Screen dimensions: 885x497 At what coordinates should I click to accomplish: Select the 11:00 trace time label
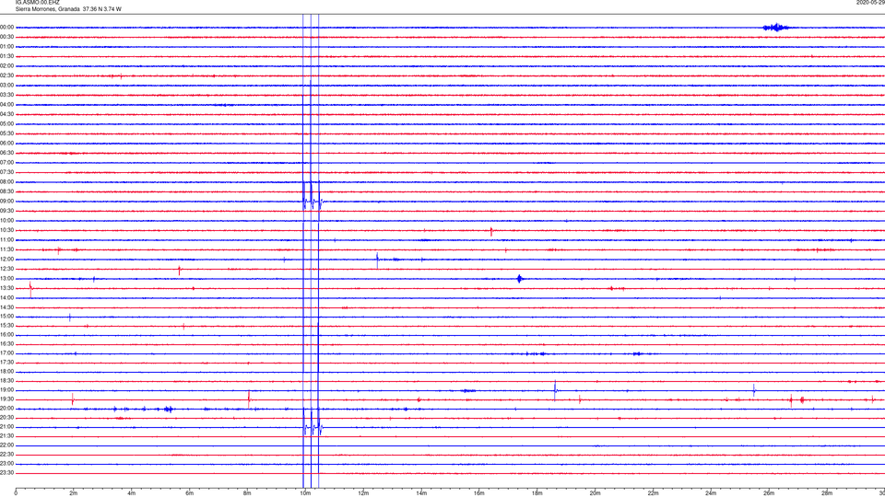click(7, 239)
